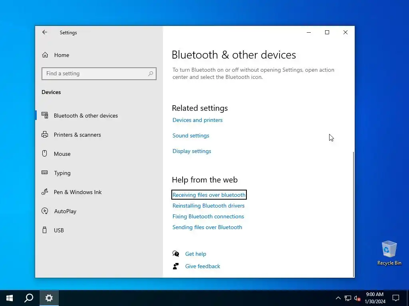Open the USB settings page
The width and height of the screenshot is (409, 306).
(x=59, y=230)
